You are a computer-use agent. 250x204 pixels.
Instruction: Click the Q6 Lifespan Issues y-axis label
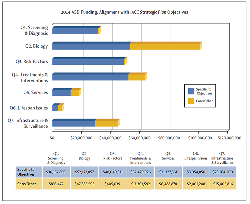click(x=33, y=108)
